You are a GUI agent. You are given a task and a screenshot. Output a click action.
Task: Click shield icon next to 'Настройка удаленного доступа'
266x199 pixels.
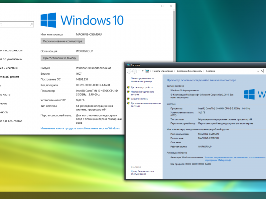(128, 92)
